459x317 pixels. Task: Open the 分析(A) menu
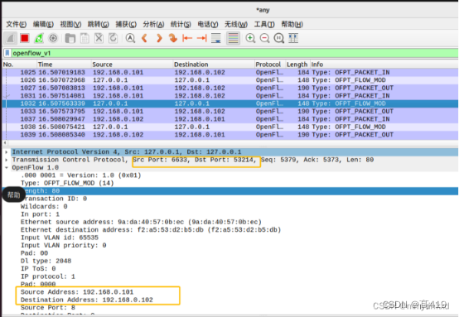click(x=153, y=24)
